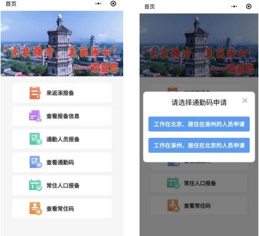
Task: Tap the right screen dimmed pagoda banner
Action: tap(199, 45)
